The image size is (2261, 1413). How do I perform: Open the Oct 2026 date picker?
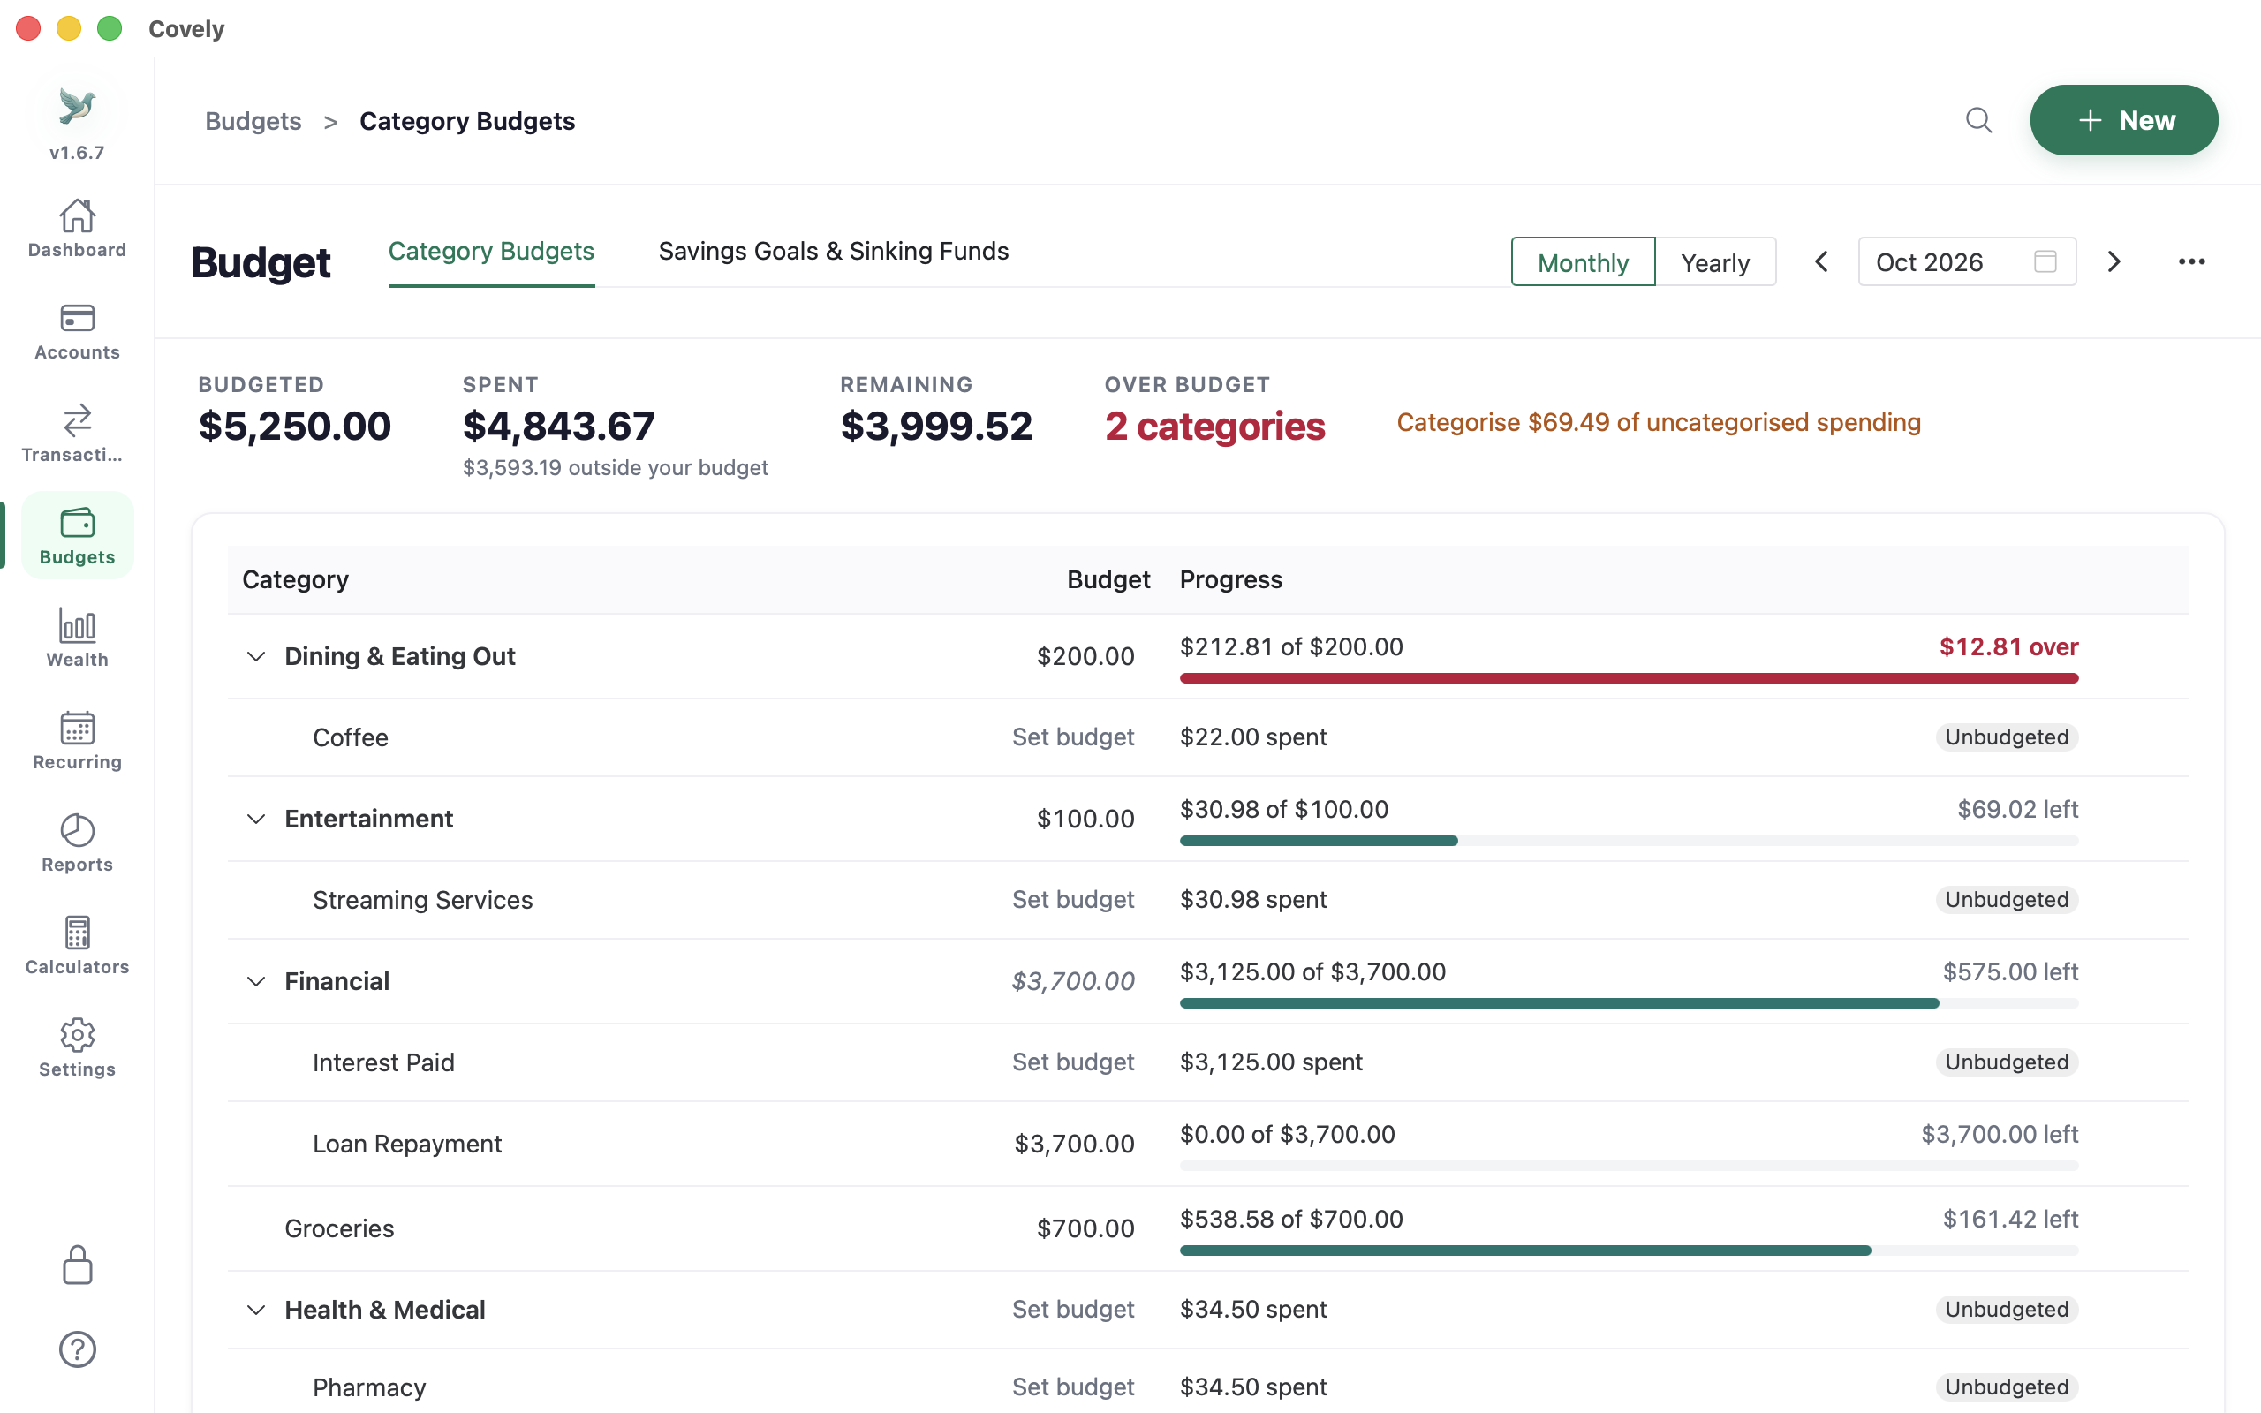point(1967,261)
